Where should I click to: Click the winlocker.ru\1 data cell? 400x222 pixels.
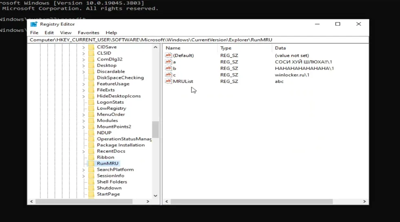[x=292, y=75]
